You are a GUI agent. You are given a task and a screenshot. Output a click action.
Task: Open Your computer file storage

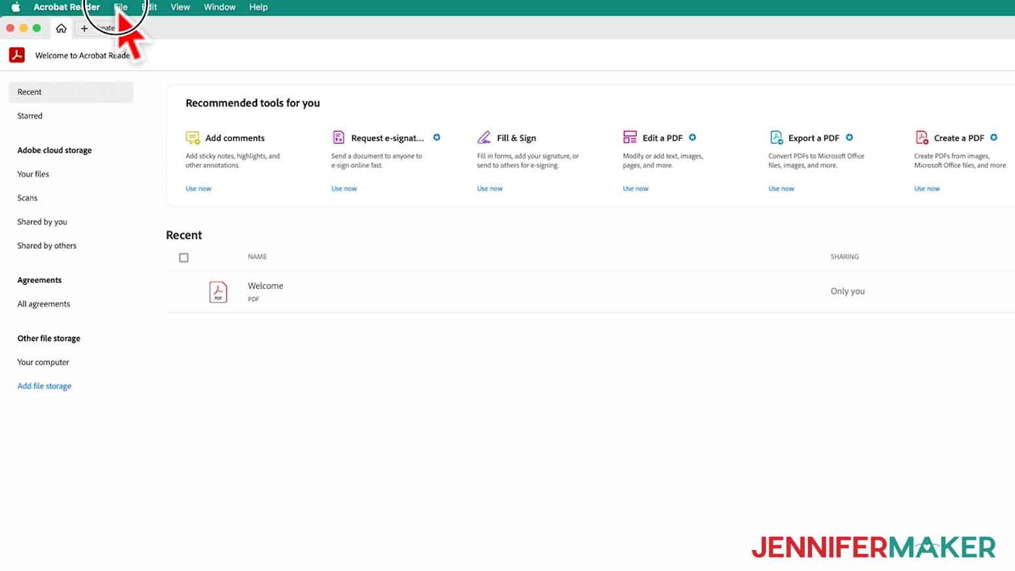pyautogui.click(x=43, y=362)
